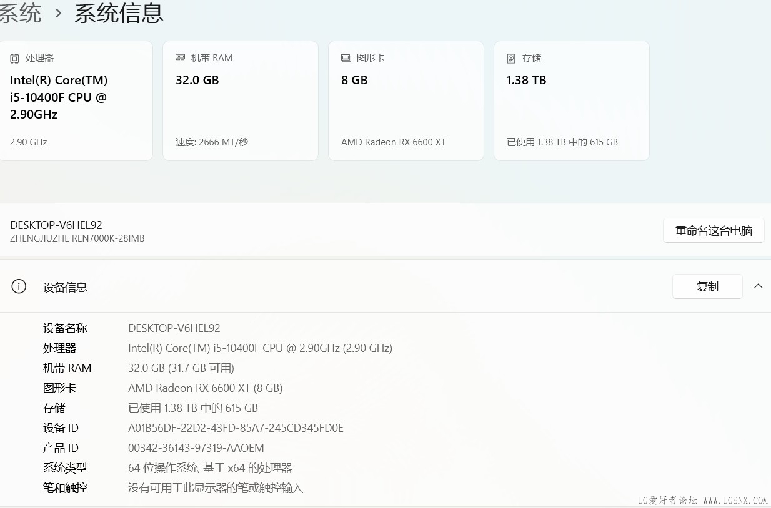Click 64 位操作系统 system type value
This screenshot has width=771, height=508.
pyautogui.click(x=210, y=468)
